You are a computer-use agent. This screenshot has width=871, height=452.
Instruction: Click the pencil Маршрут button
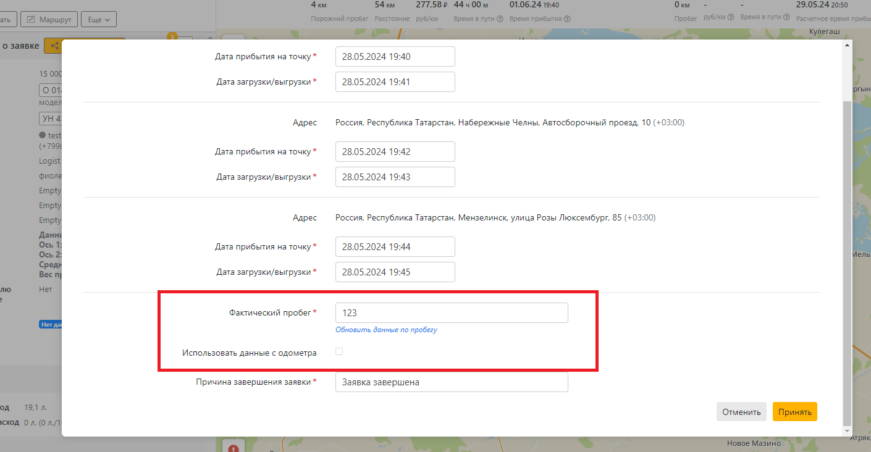[x=49, y=19]
